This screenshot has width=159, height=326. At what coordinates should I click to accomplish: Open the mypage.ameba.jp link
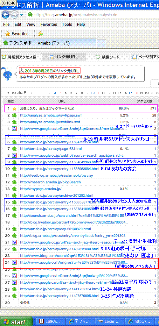40,189
